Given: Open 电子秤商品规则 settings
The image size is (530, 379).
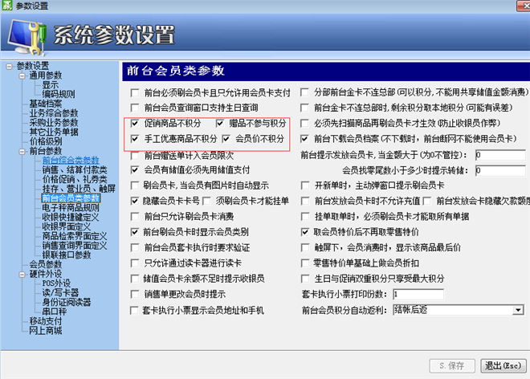Looking at the screenshot, I should 71,208.
